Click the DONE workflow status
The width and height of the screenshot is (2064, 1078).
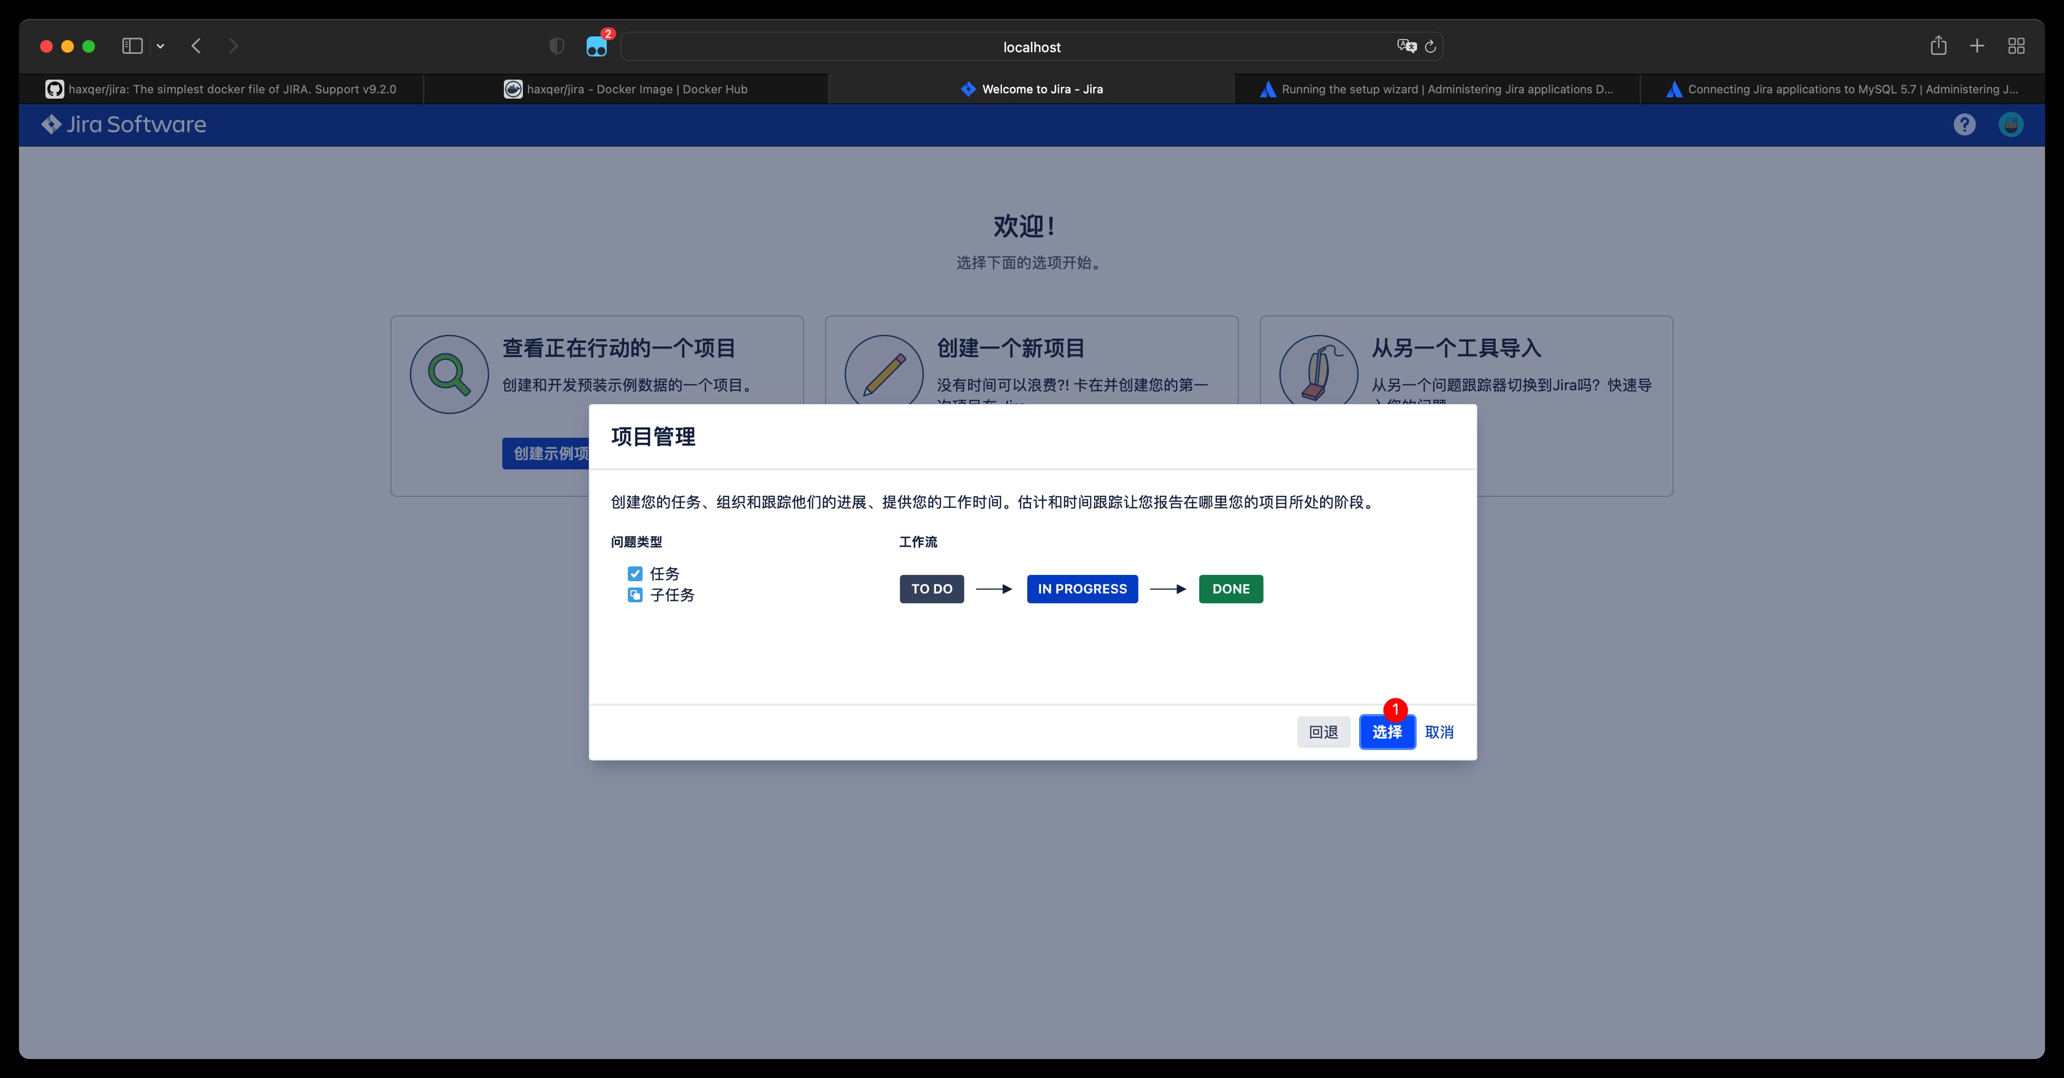(x=1231, y=589)
